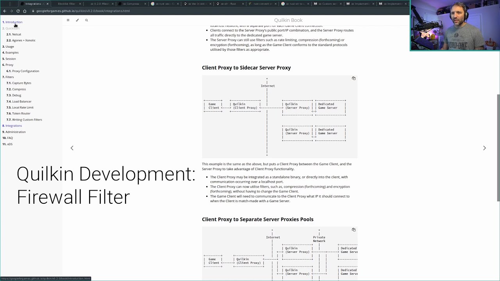Open the Session chapter
This screenshot has width=500, height=281.
(x=9, y=59)
